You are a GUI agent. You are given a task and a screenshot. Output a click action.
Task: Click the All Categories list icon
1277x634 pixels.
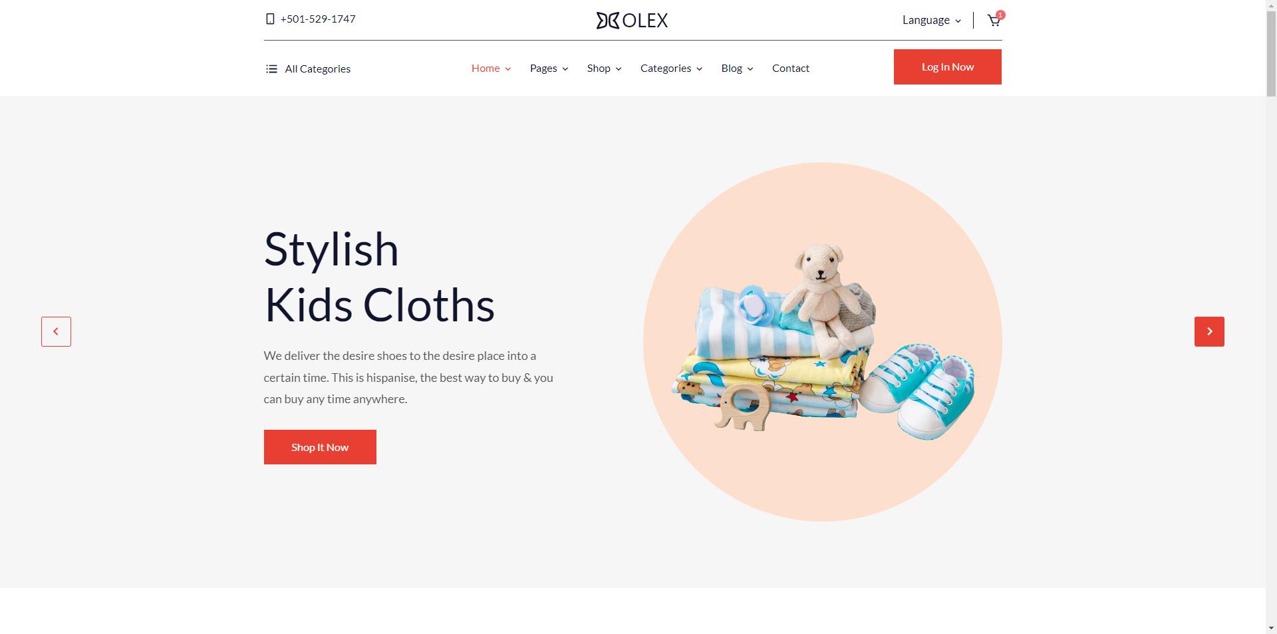coord(271,69)
